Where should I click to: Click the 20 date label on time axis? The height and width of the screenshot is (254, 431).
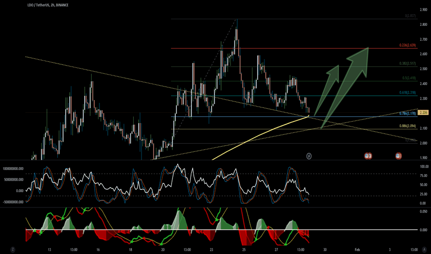point(163,249)
